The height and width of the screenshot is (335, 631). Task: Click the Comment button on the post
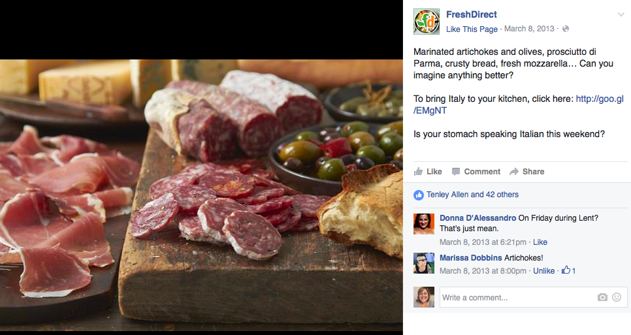coord(476,172)
